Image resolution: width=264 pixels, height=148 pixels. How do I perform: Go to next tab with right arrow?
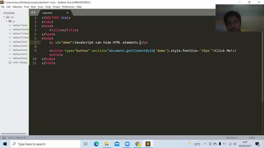pyautogui.click(x=35, y=12)
